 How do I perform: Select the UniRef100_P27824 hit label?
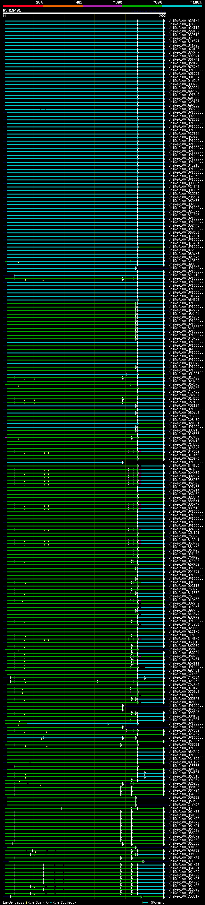[x=184, y=134]
